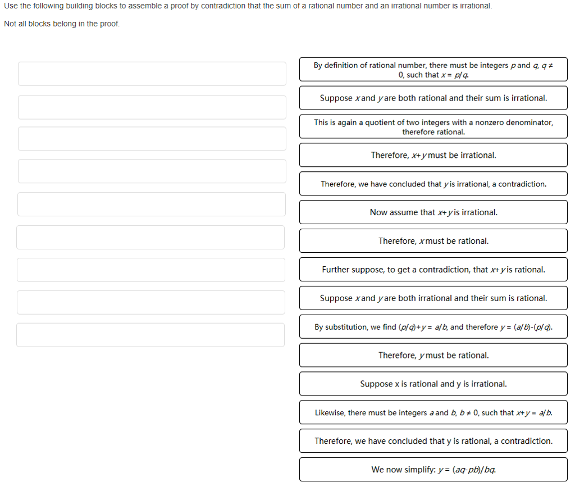Click "Suppose x and y are both rational" block
Image resolution: width=575 pixels, height=491 pixels.
coord(433,98)
